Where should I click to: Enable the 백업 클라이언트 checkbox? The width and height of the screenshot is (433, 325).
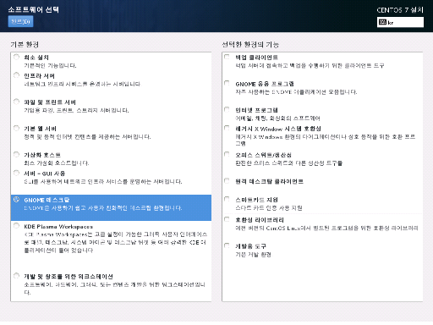227,57
